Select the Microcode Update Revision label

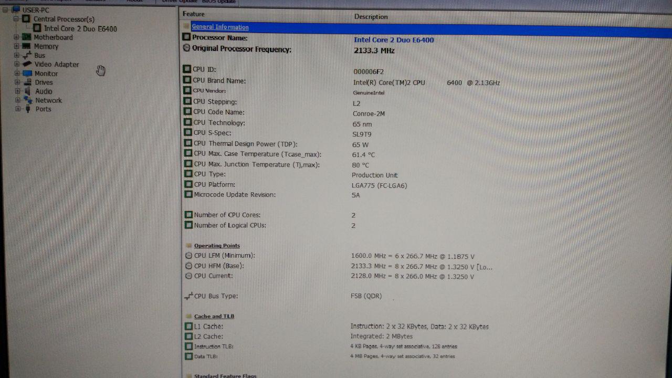click(x=235, y=195)
